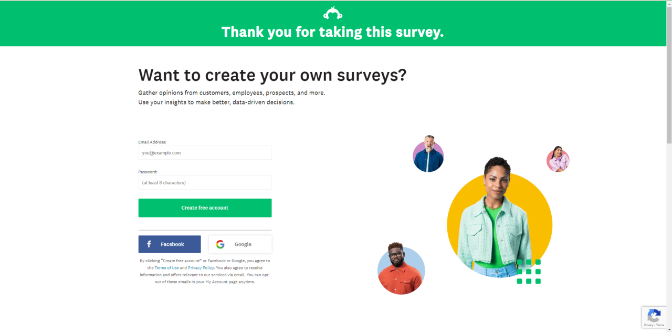Click the reCAPTCHA badge logo
Image resolution: width=672 pixels, height=332 pixels.
coord(654,316)
